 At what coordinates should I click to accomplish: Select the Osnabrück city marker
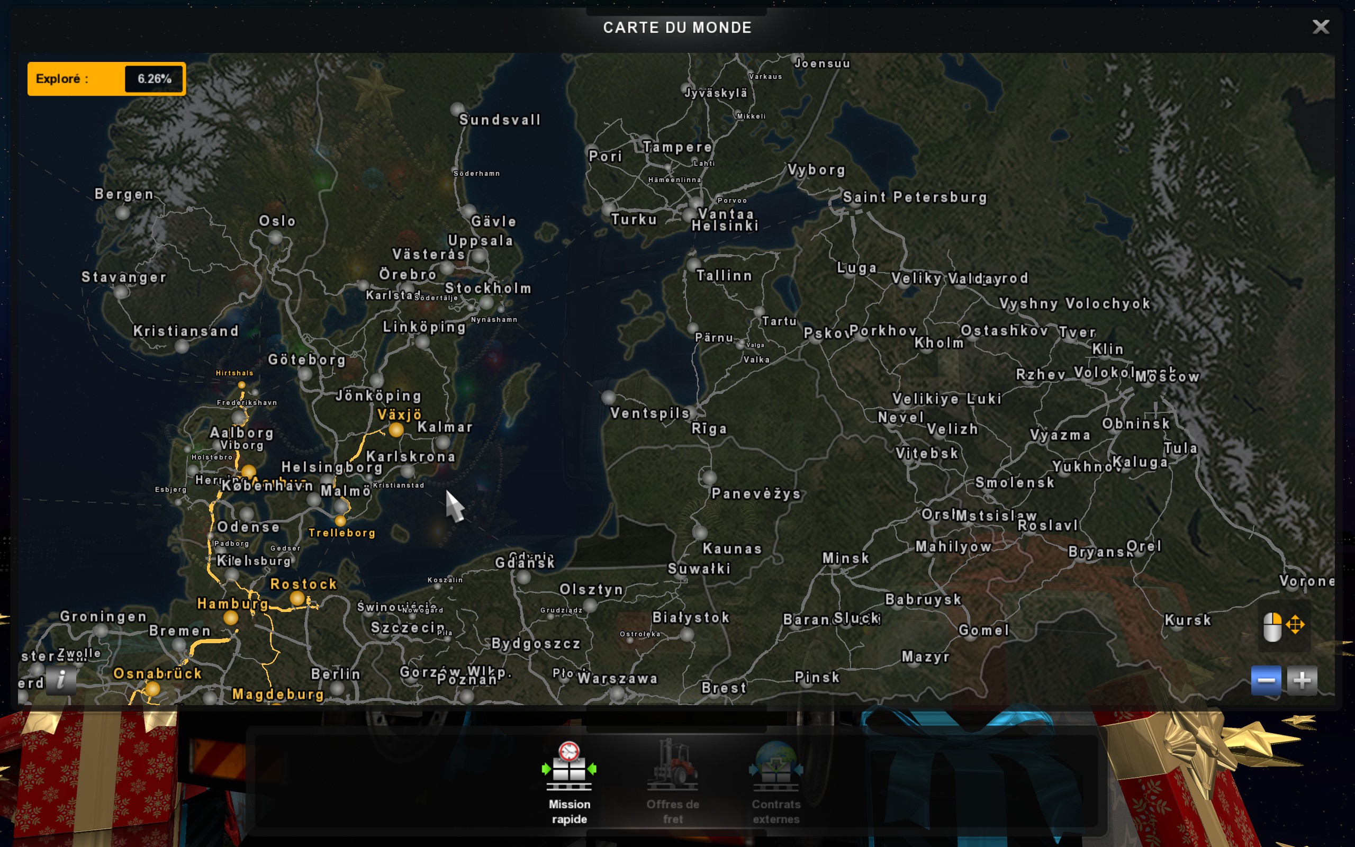pos(152,690)
